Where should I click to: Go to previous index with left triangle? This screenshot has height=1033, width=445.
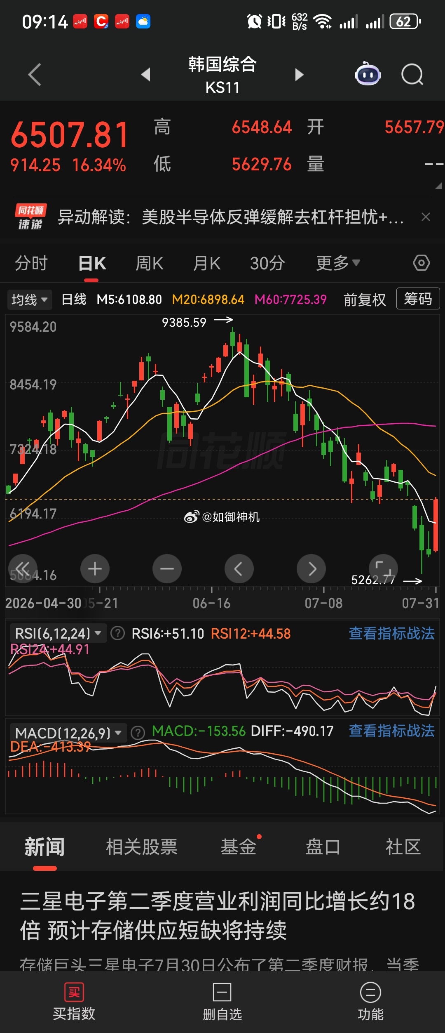pos(145,75)
